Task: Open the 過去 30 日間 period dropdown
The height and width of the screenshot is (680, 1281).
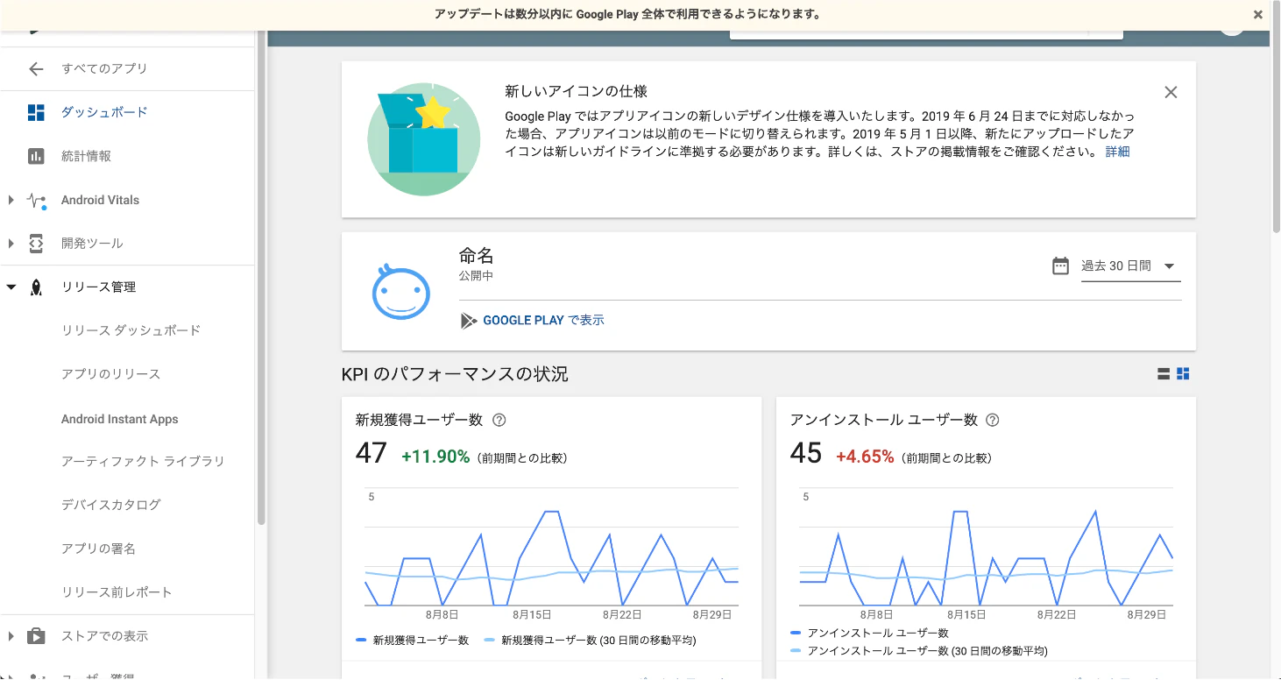Action: (x=1130, y=266)
